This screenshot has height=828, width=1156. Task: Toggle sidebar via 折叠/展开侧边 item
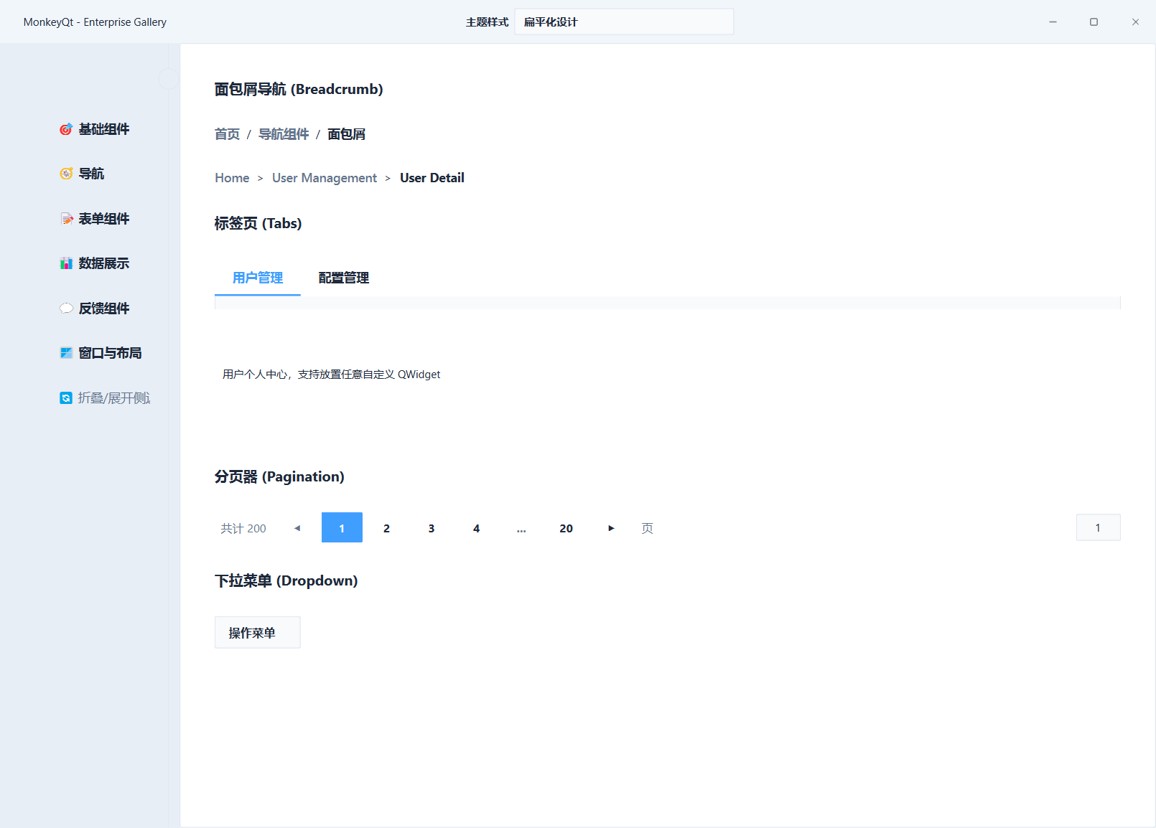point(105,398)
